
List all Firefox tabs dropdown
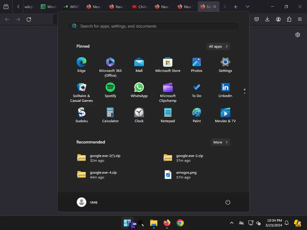pos(247,7)
